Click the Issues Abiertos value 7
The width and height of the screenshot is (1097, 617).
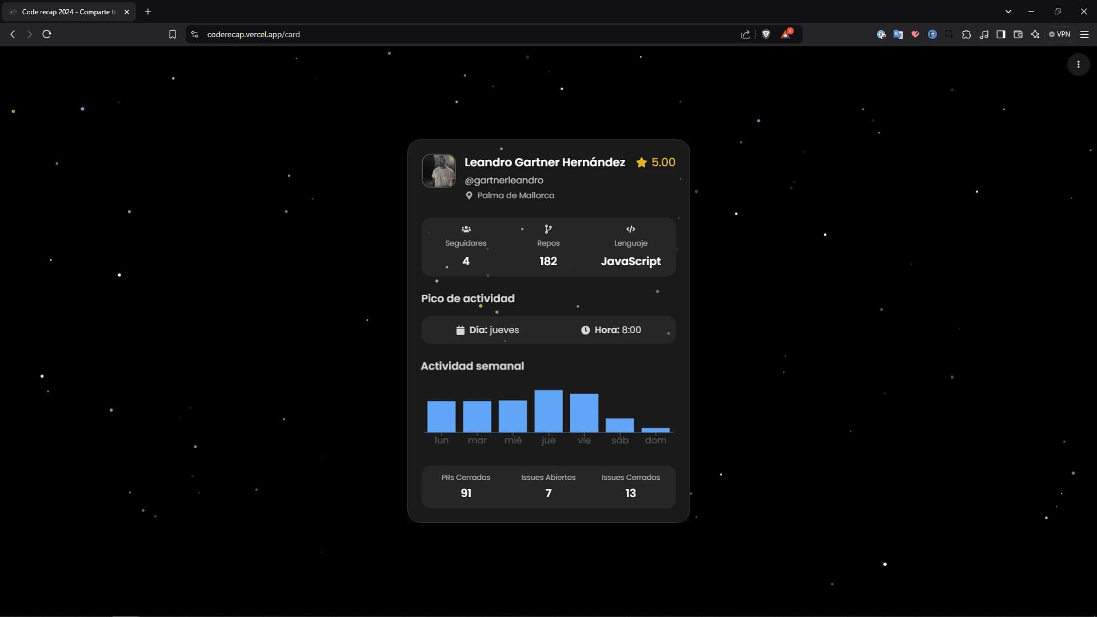click(x=548, y=493)
